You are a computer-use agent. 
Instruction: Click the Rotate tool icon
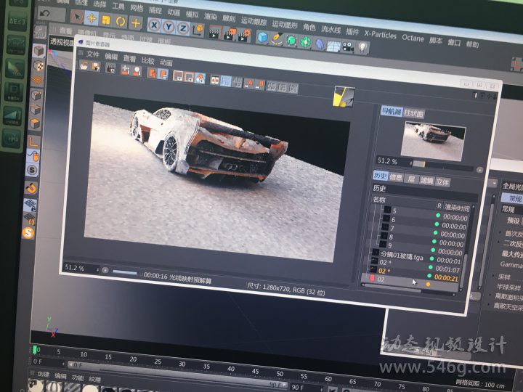click(x=119, y=20)
